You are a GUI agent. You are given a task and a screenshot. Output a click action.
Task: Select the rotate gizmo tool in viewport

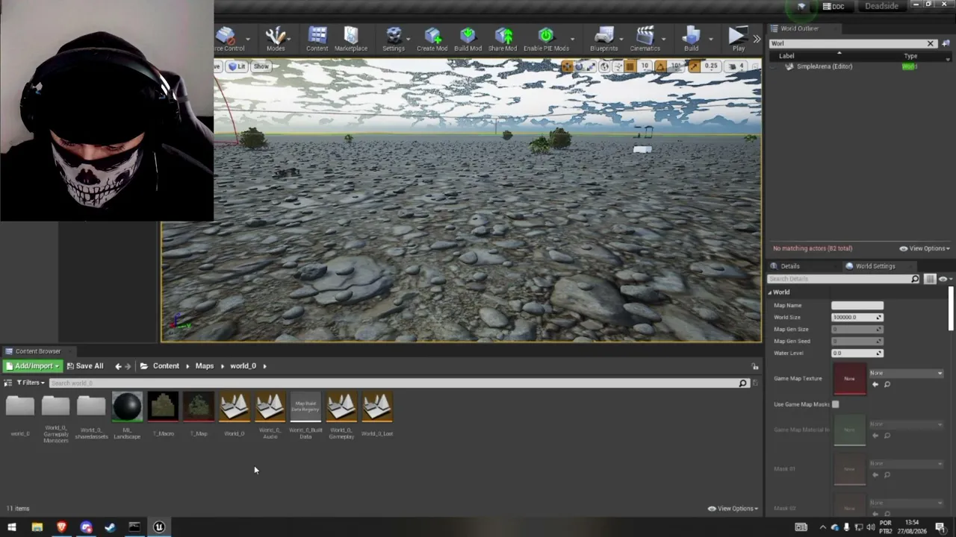(579, 66)
